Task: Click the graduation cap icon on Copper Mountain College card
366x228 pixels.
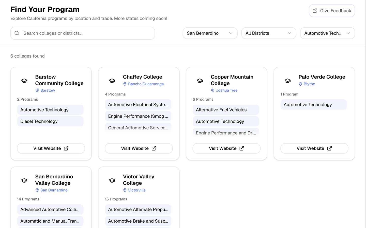Action: (x=200, y=80)
